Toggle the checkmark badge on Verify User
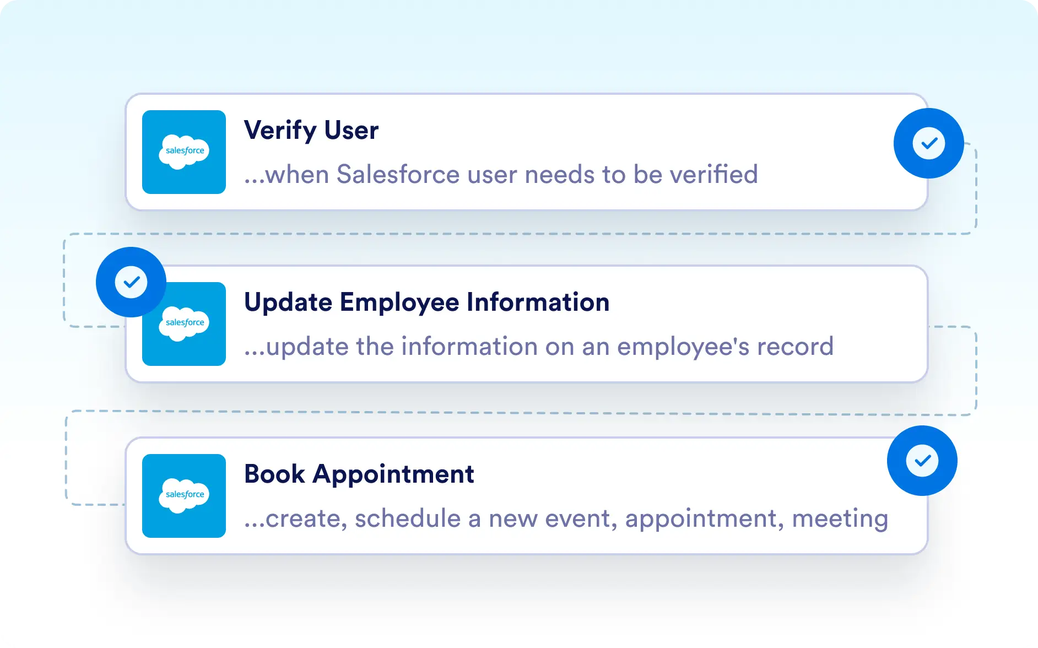Viewport: 1038px width, 648px height. (929, 143)
